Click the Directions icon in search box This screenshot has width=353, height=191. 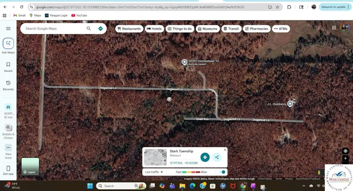click(x=100, y=29)
